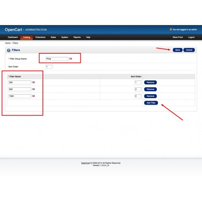
Task: Click sort order field for filter 500
Action: [x=138, y=89]
